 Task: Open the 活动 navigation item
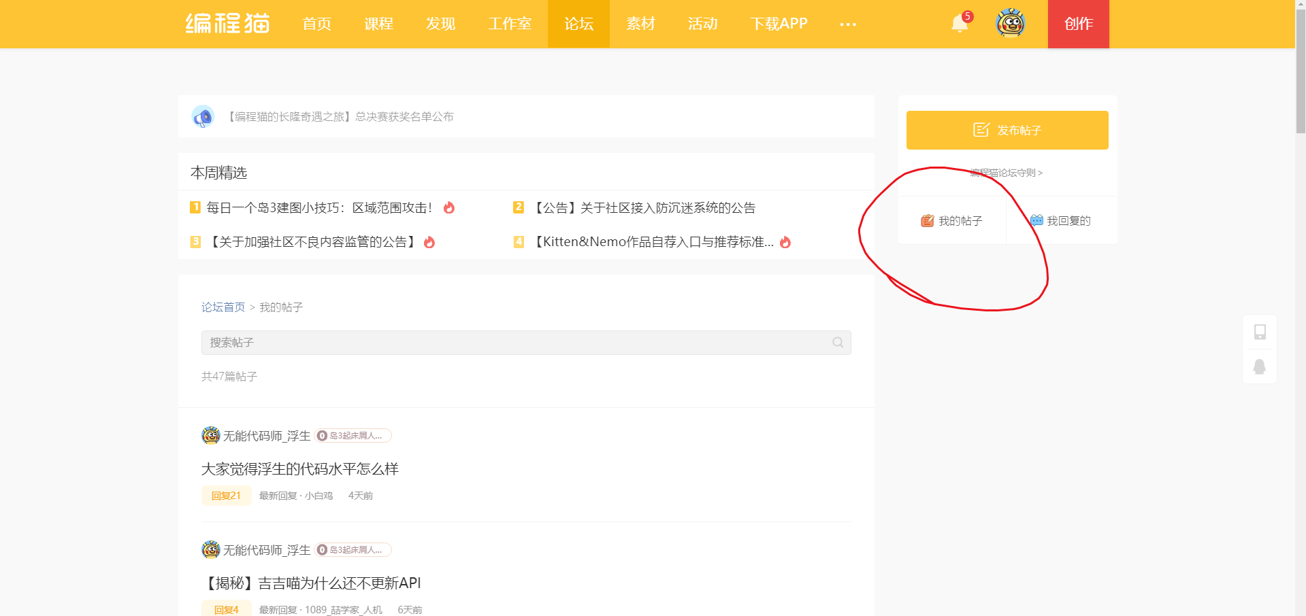point(703,24)
